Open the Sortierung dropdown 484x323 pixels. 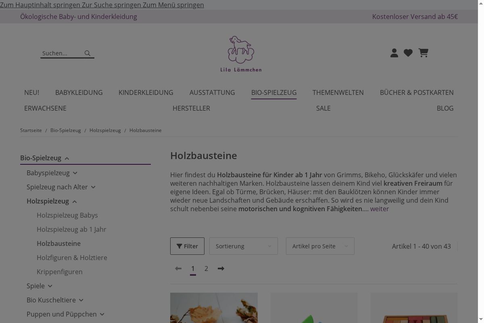(x=243, y=246)
